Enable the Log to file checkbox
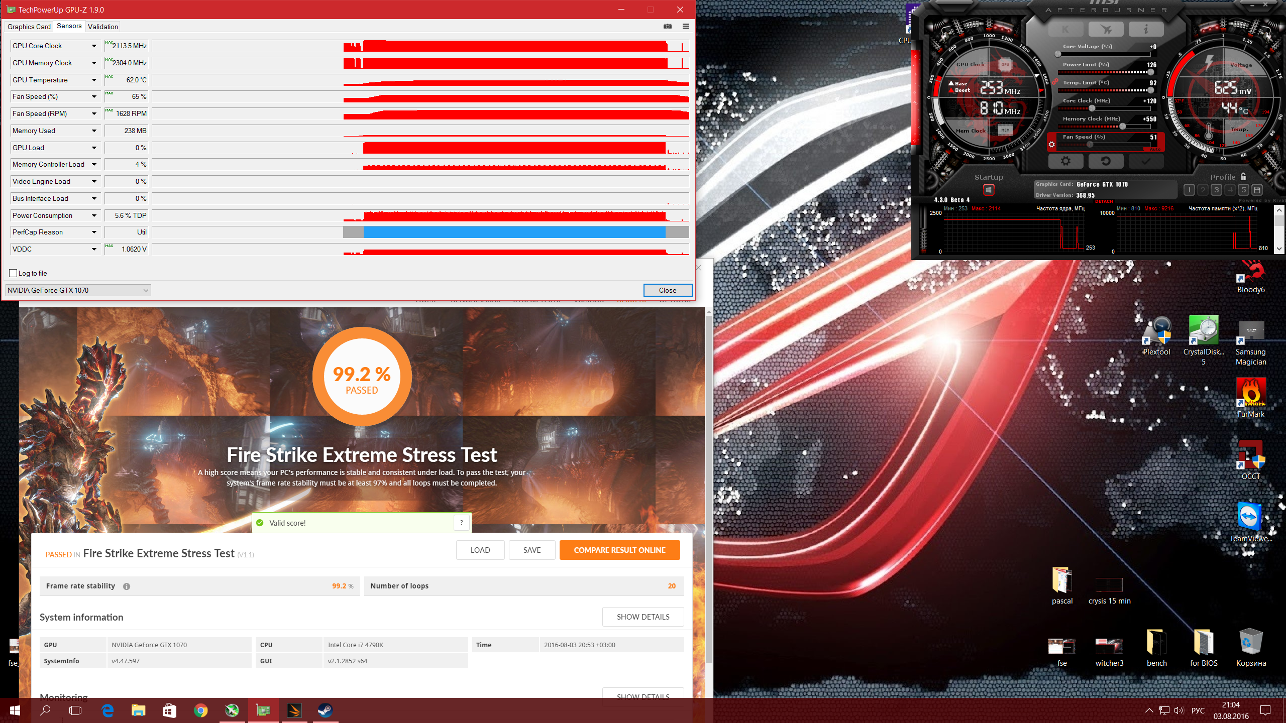The image size is (1286, 723). pyautogui.click(x=14, y=273)
